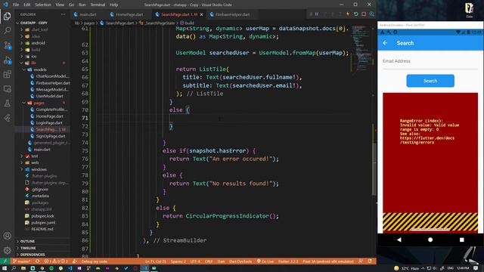
Task: Open the File menu
Action: pos(16,5)
